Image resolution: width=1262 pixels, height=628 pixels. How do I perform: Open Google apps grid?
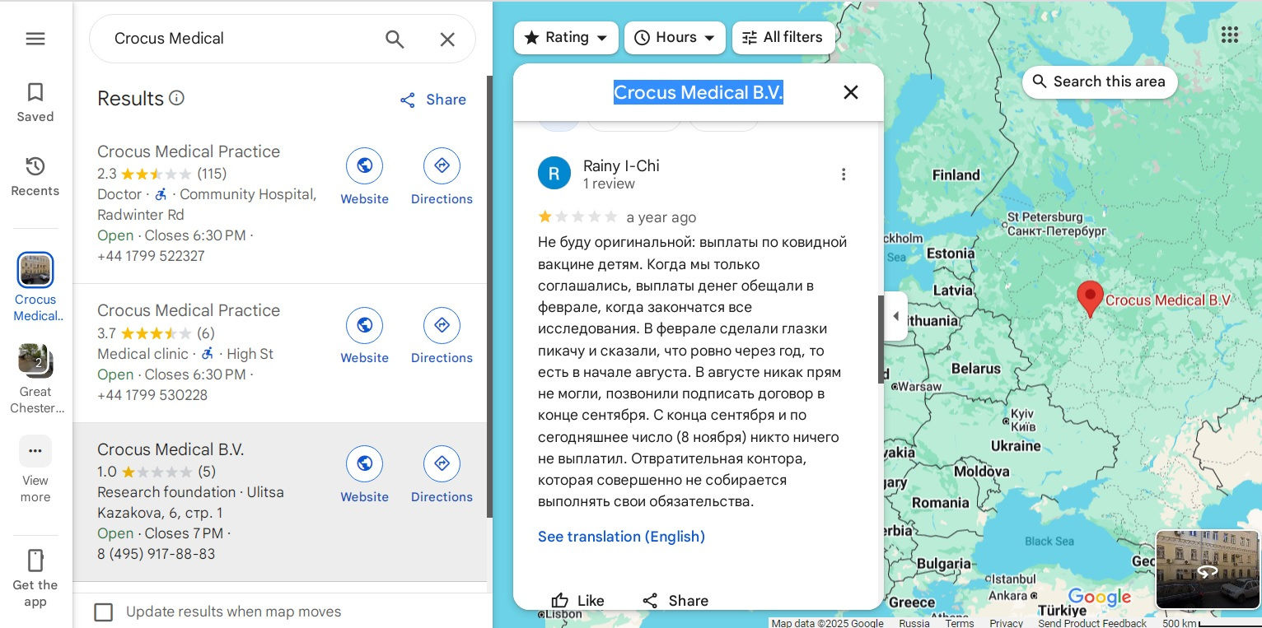click(x=1229, y=35)
